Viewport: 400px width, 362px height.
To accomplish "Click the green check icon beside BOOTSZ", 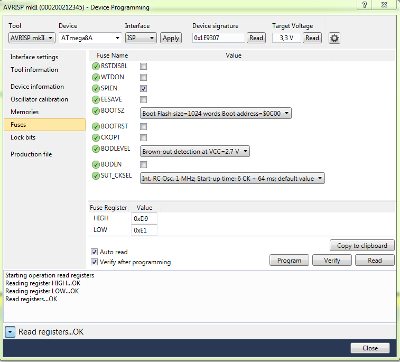I will 96,111.
